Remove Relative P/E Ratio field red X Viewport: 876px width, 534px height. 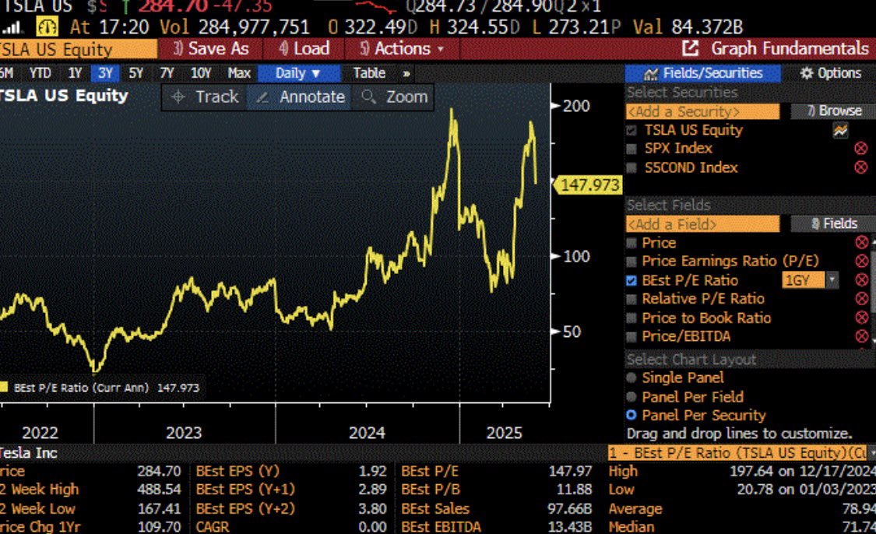click(861, 298)
